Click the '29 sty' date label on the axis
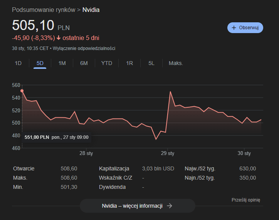This screenshot has width=279, height=220. click(168, 153)
